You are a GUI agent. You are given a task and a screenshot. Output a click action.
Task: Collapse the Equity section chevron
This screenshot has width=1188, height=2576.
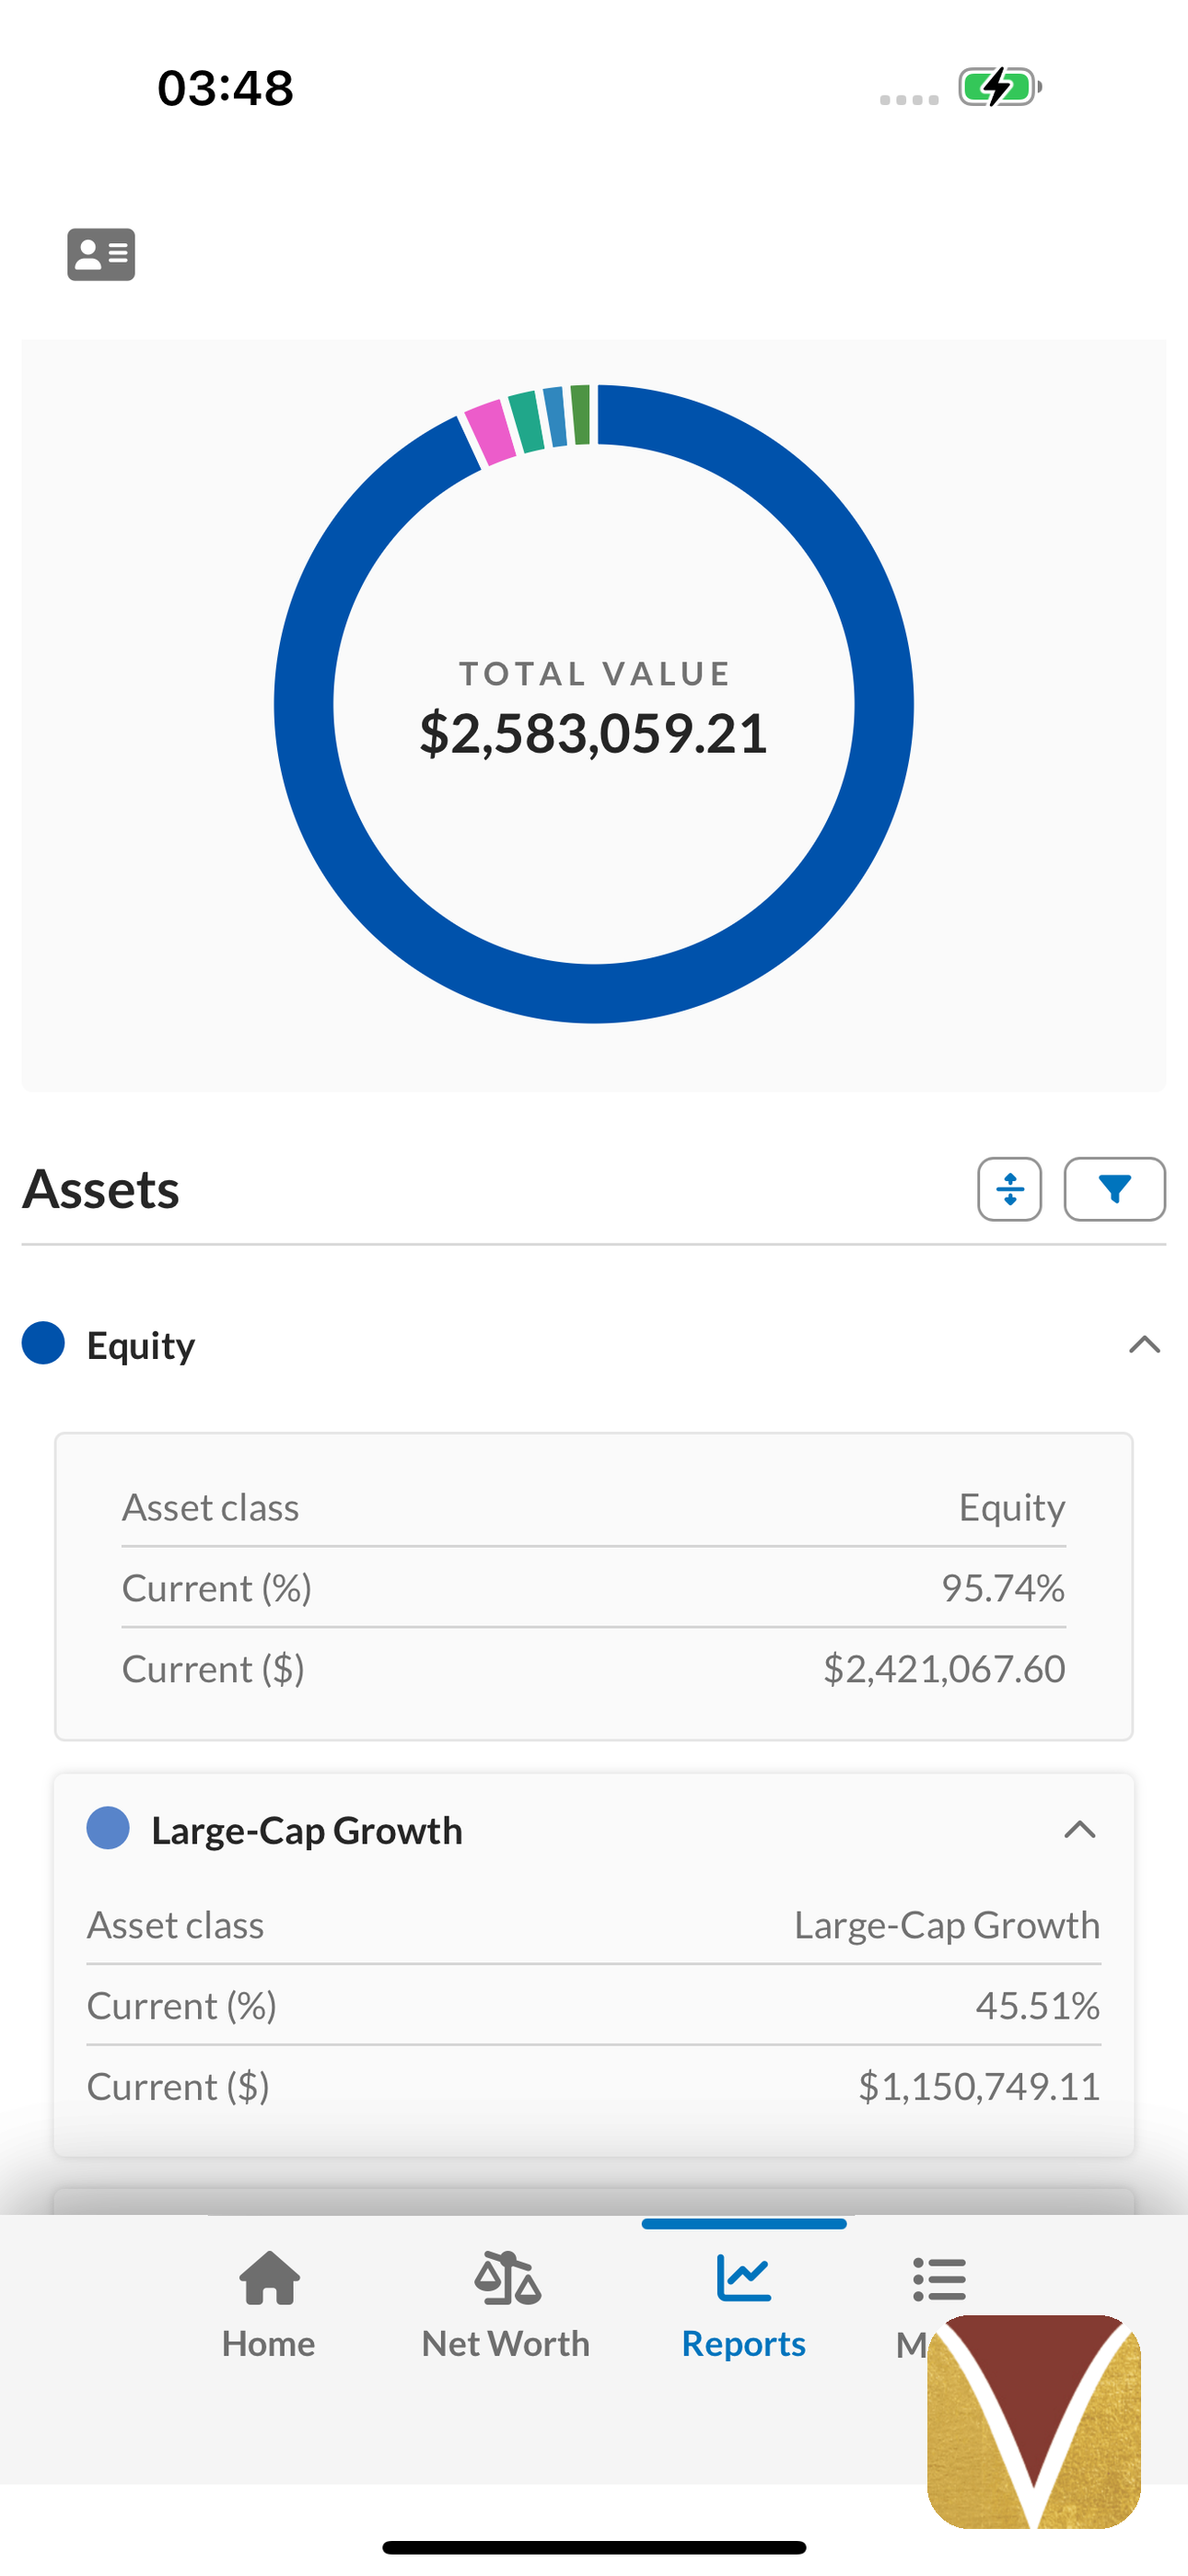coord(1144,1345)
